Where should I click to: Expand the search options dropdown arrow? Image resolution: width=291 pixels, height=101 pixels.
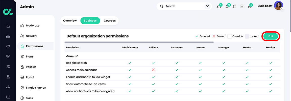pos(207,6)
